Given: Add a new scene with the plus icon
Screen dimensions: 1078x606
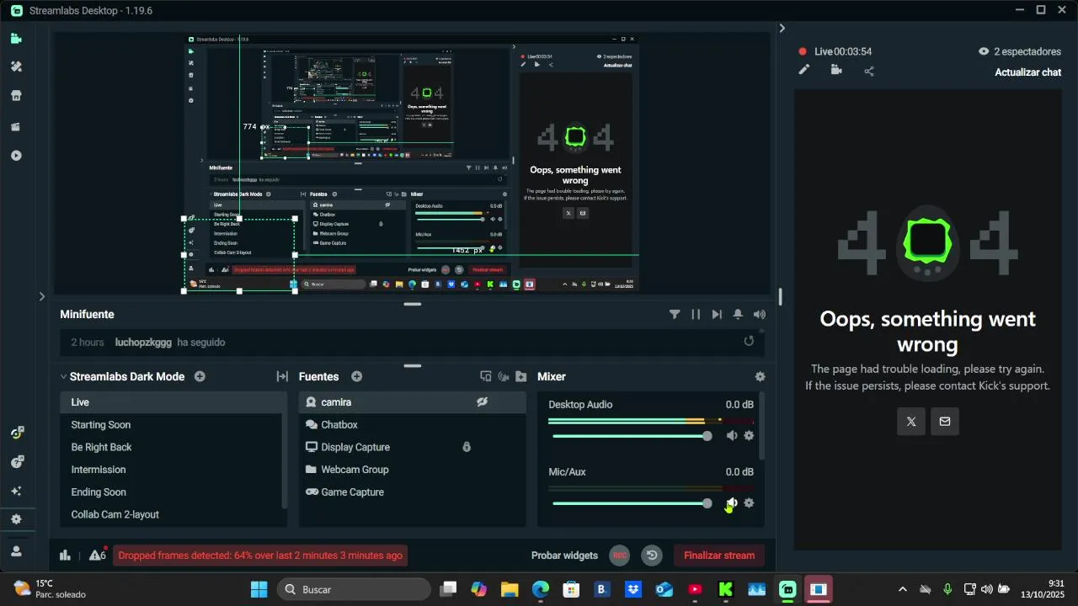Looking at the screenshot, I should coord(200,376).
